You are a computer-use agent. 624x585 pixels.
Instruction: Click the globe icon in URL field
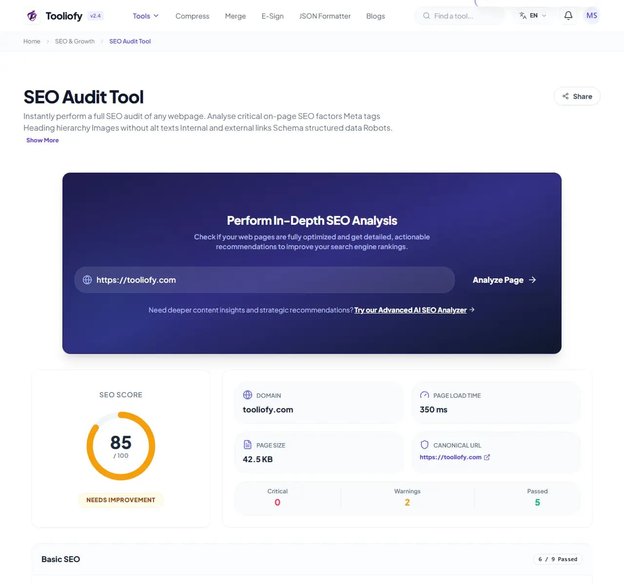87,280
